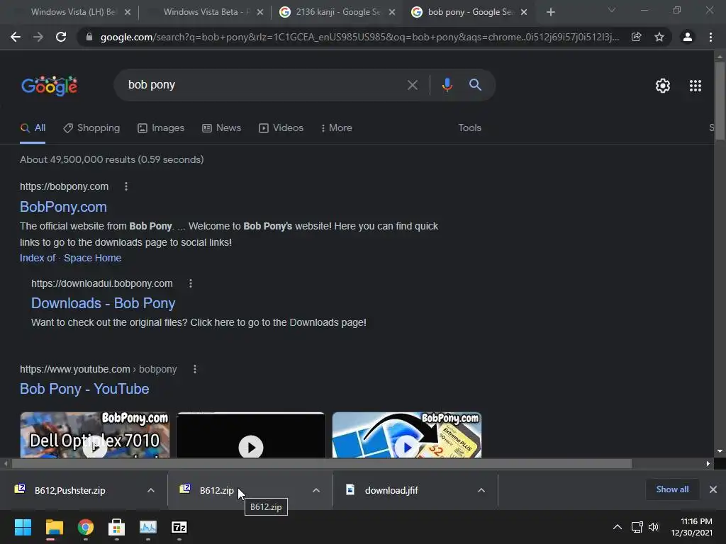
Task: Expand options for B612,Pushster.zip download
Action: 151,490
